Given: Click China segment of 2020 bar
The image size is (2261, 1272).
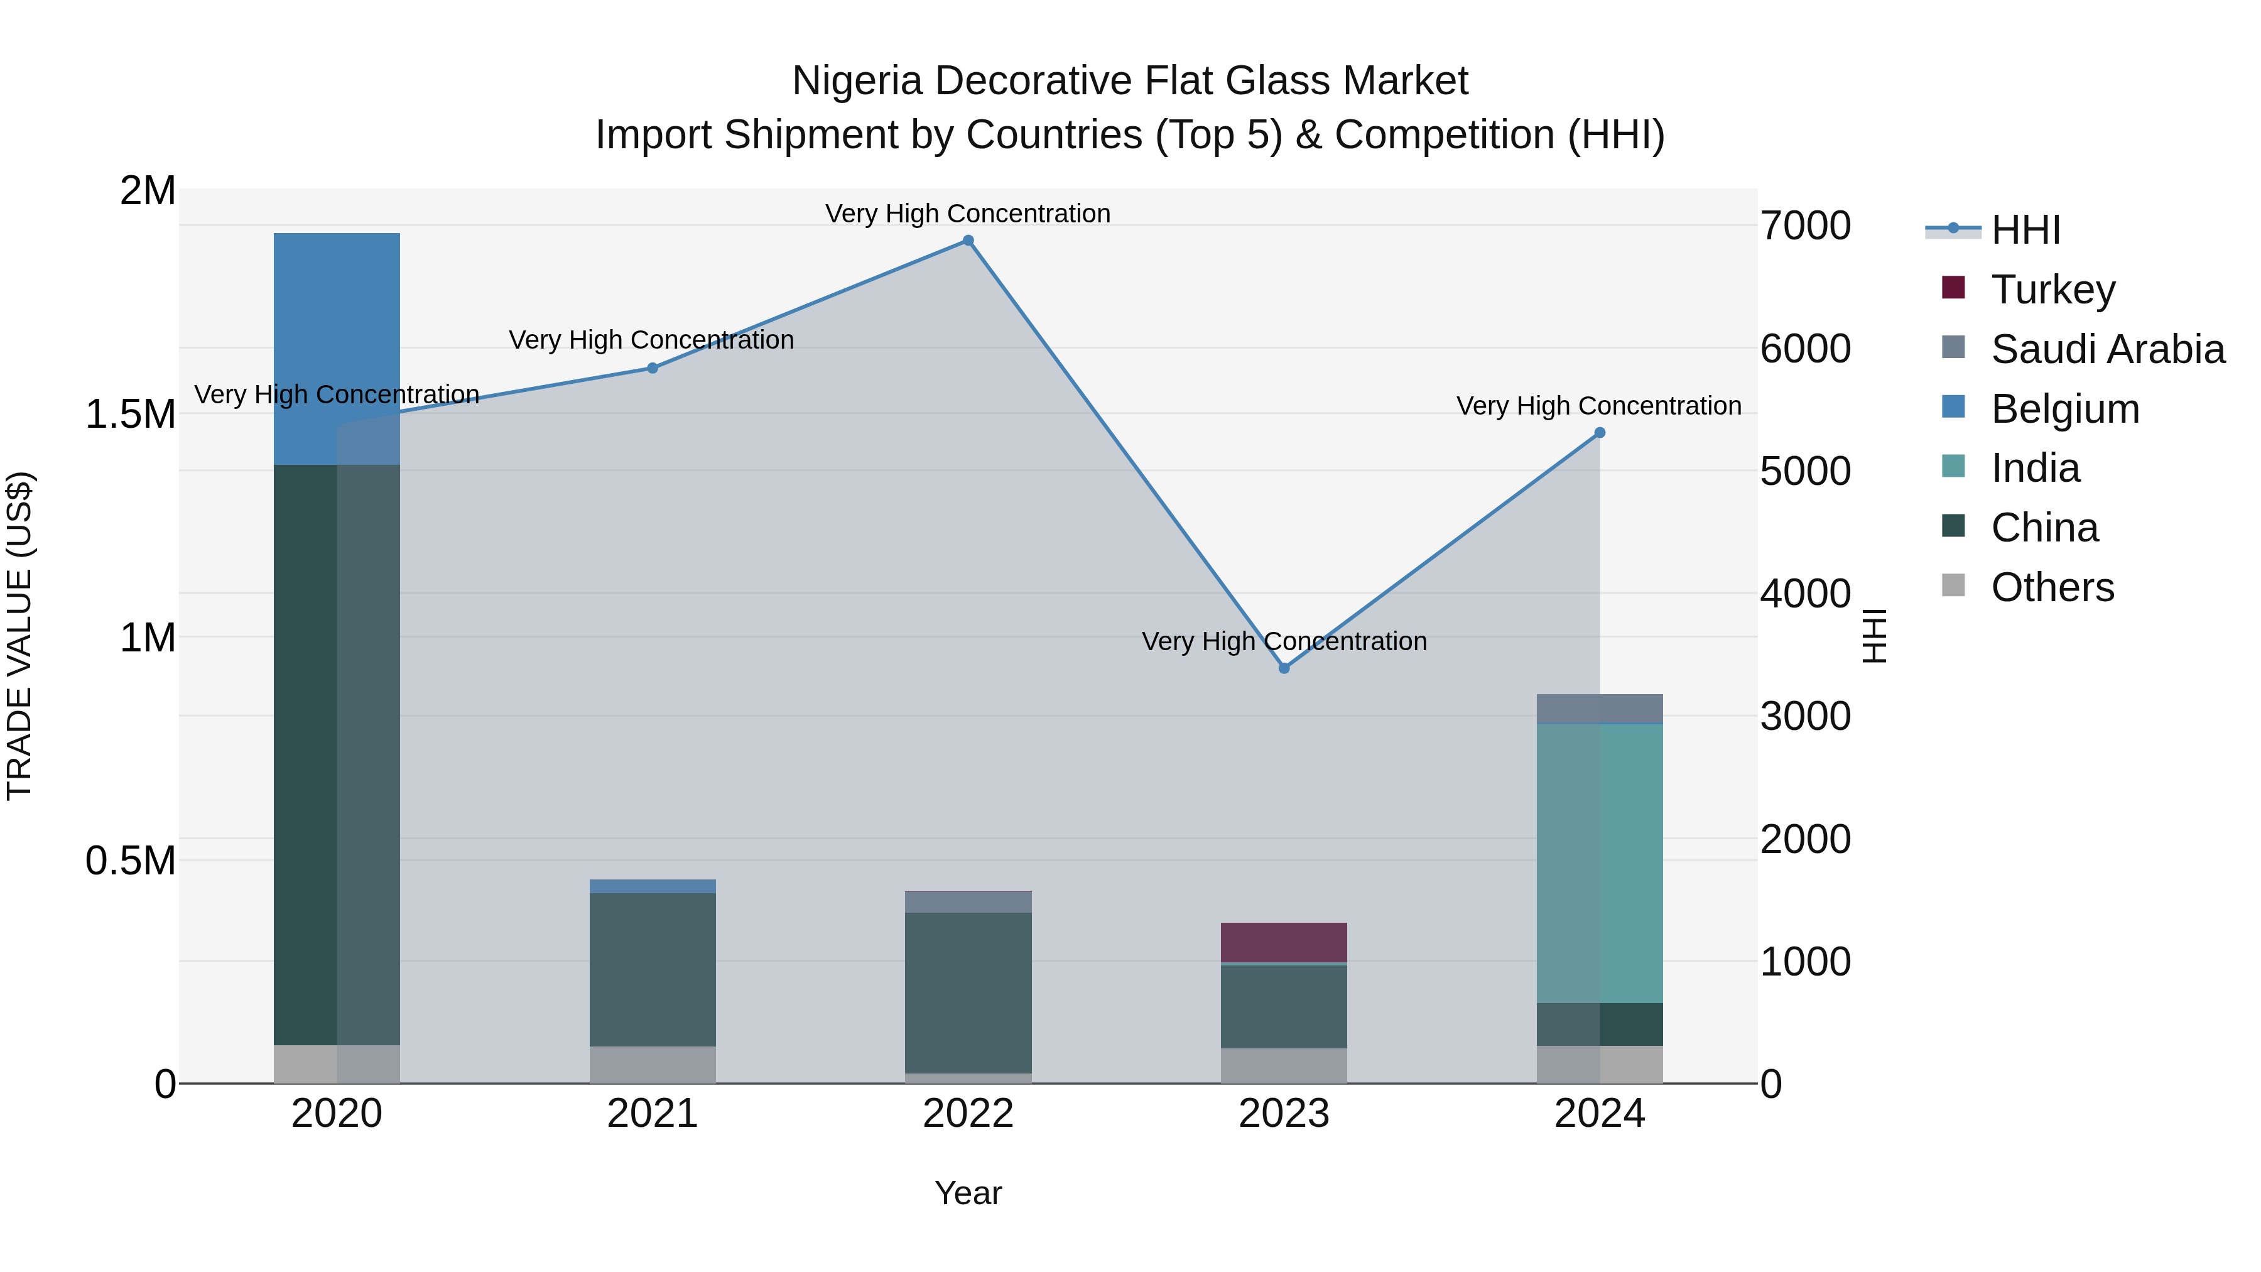Looking at the screenshot, I should (x=337, y=755).
